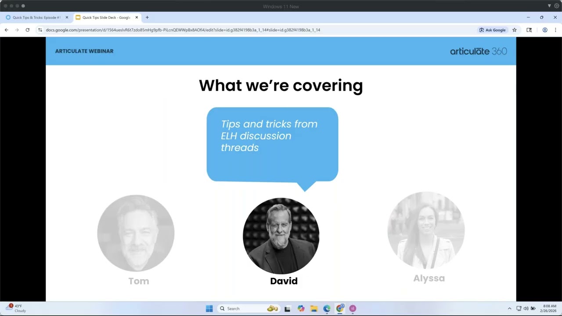Reload the current page

click(27, 30)
